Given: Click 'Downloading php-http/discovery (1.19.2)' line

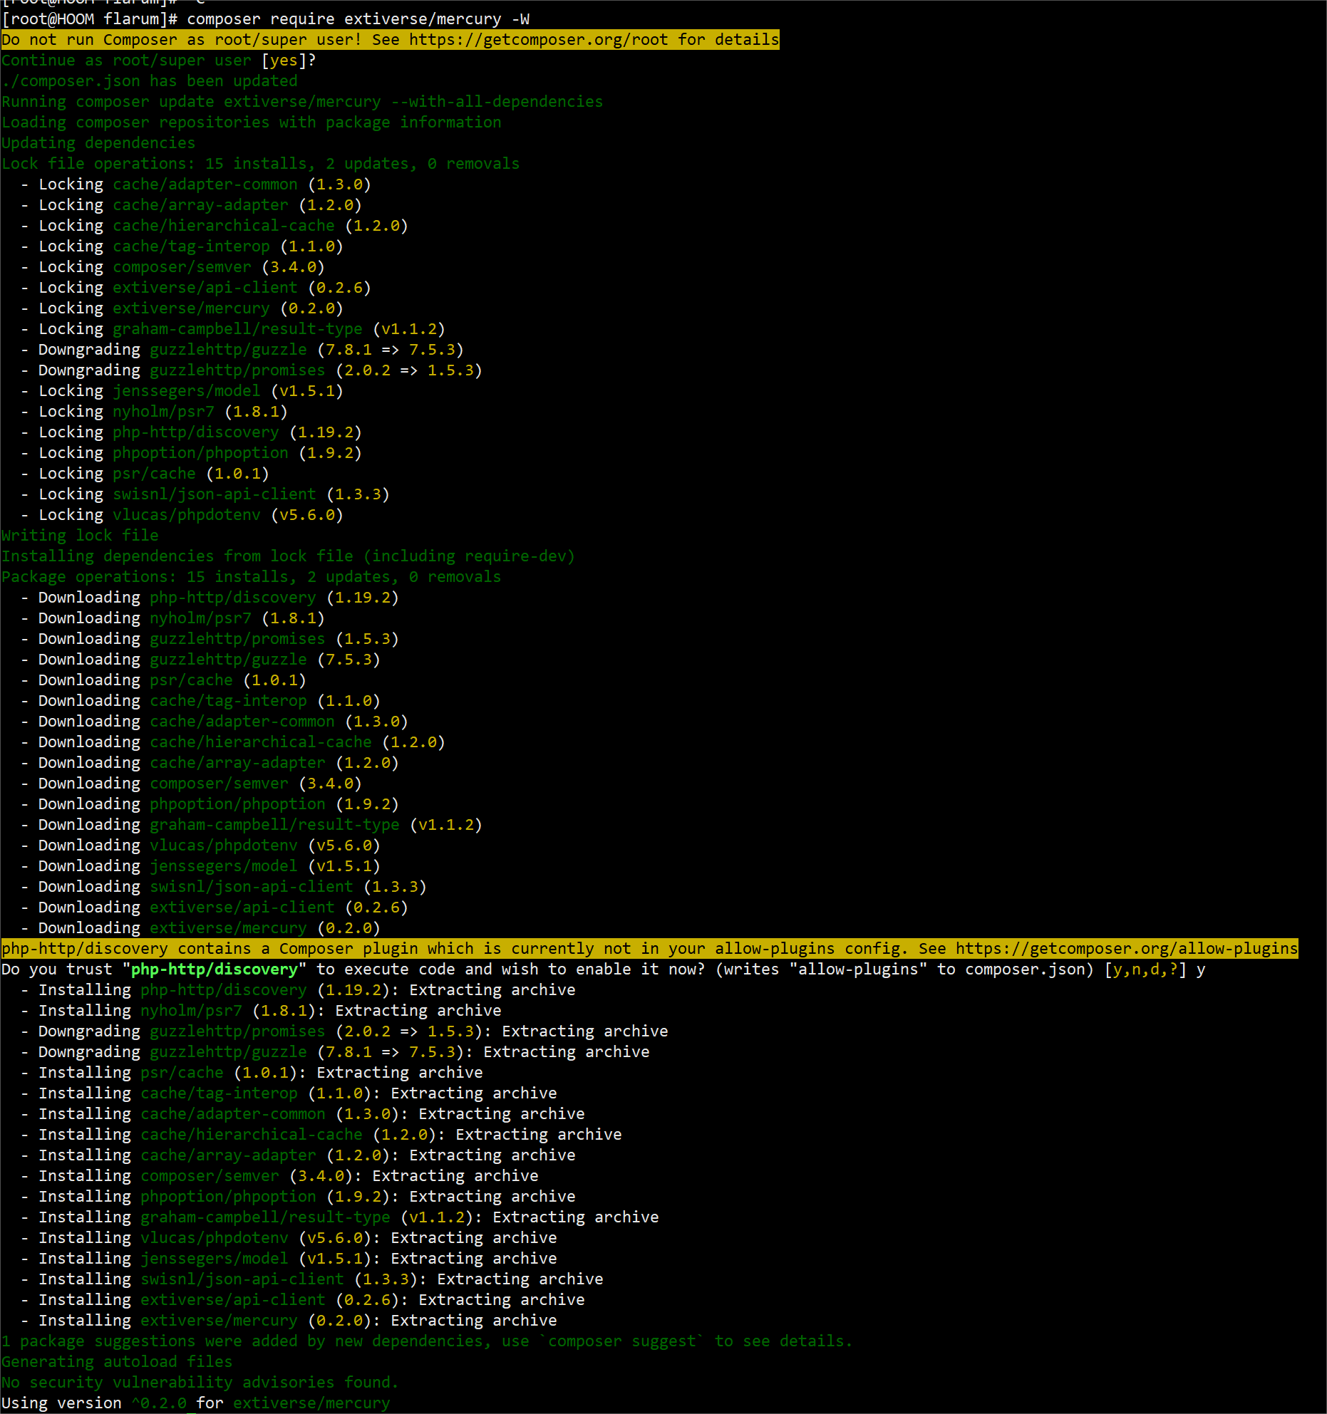Looking at the screenshot, I should 210,598.
